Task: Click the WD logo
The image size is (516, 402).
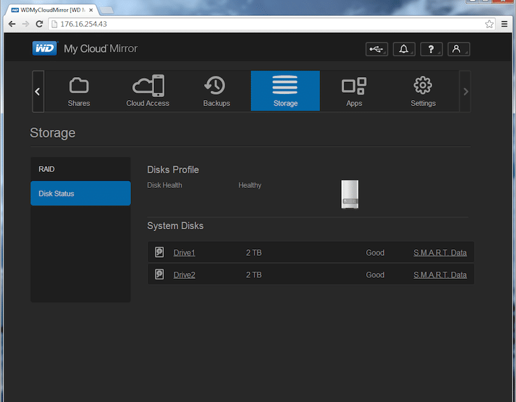Action: tap(45, 49)
